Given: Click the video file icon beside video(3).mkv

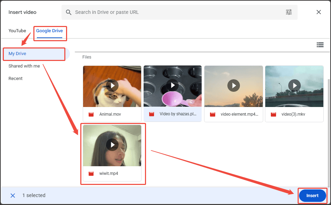Looking at the screenshot, I should tap(273, 114).
